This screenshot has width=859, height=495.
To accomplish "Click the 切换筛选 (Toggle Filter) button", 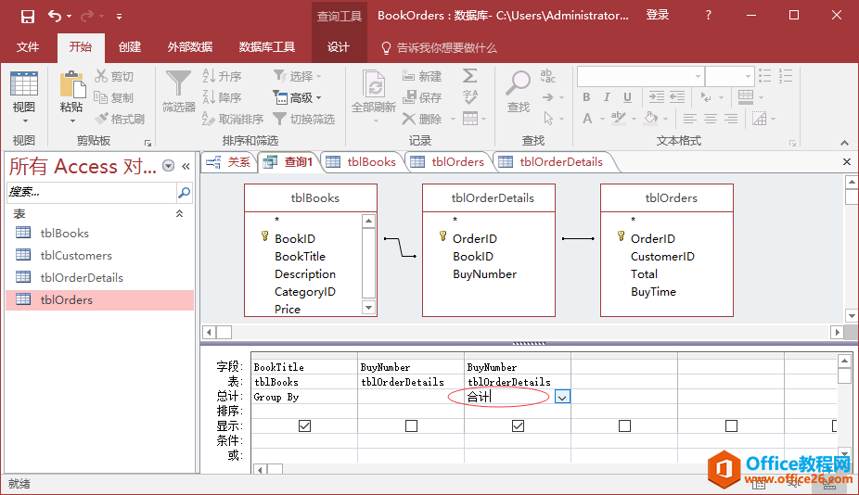I will 303,119.
